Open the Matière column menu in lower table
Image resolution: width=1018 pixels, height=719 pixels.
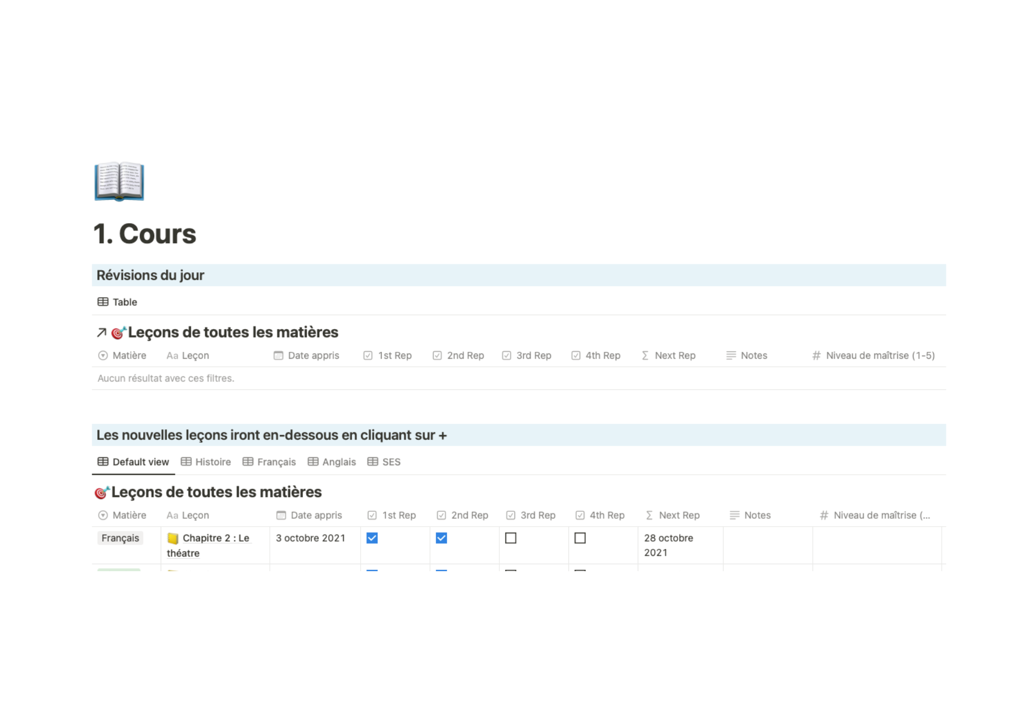click(122, 516)
